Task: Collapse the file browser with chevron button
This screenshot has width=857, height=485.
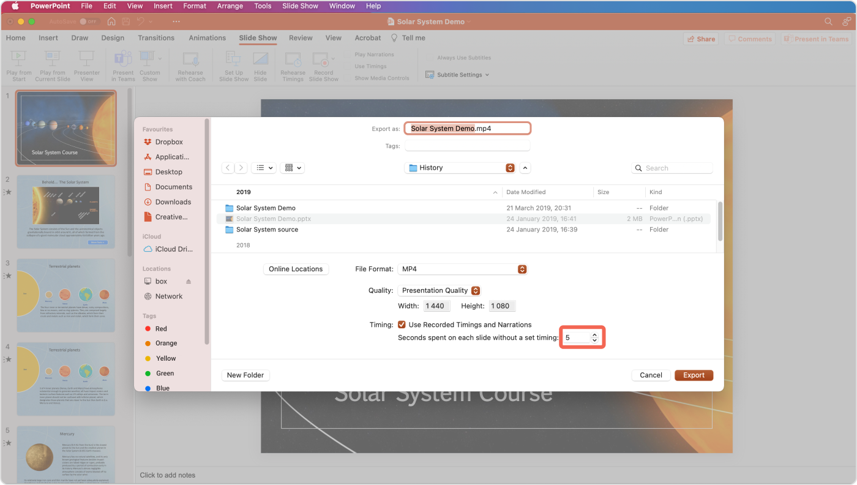Action: [525, 168]
